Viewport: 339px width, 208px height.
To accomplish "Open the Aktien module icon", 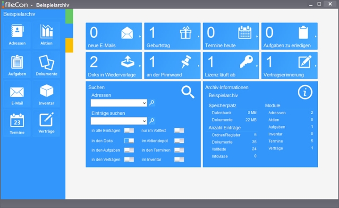I will [x=46, y=35].
